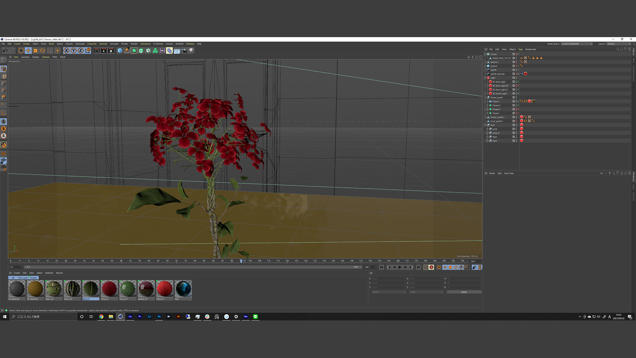Click the Render to Picture Viewer icon
636x358 pixels.
click(x=104, y=51)
